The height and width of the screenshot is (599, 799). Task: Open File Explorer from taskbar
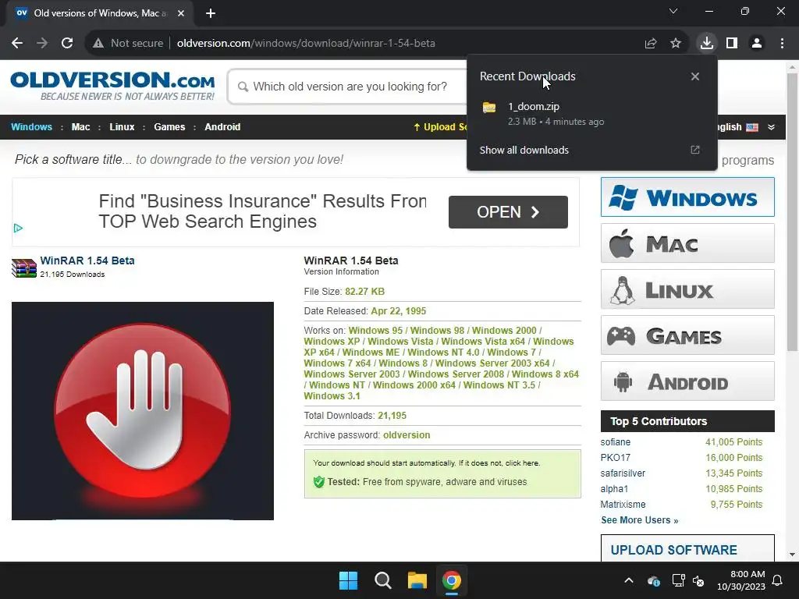point(417,580)
